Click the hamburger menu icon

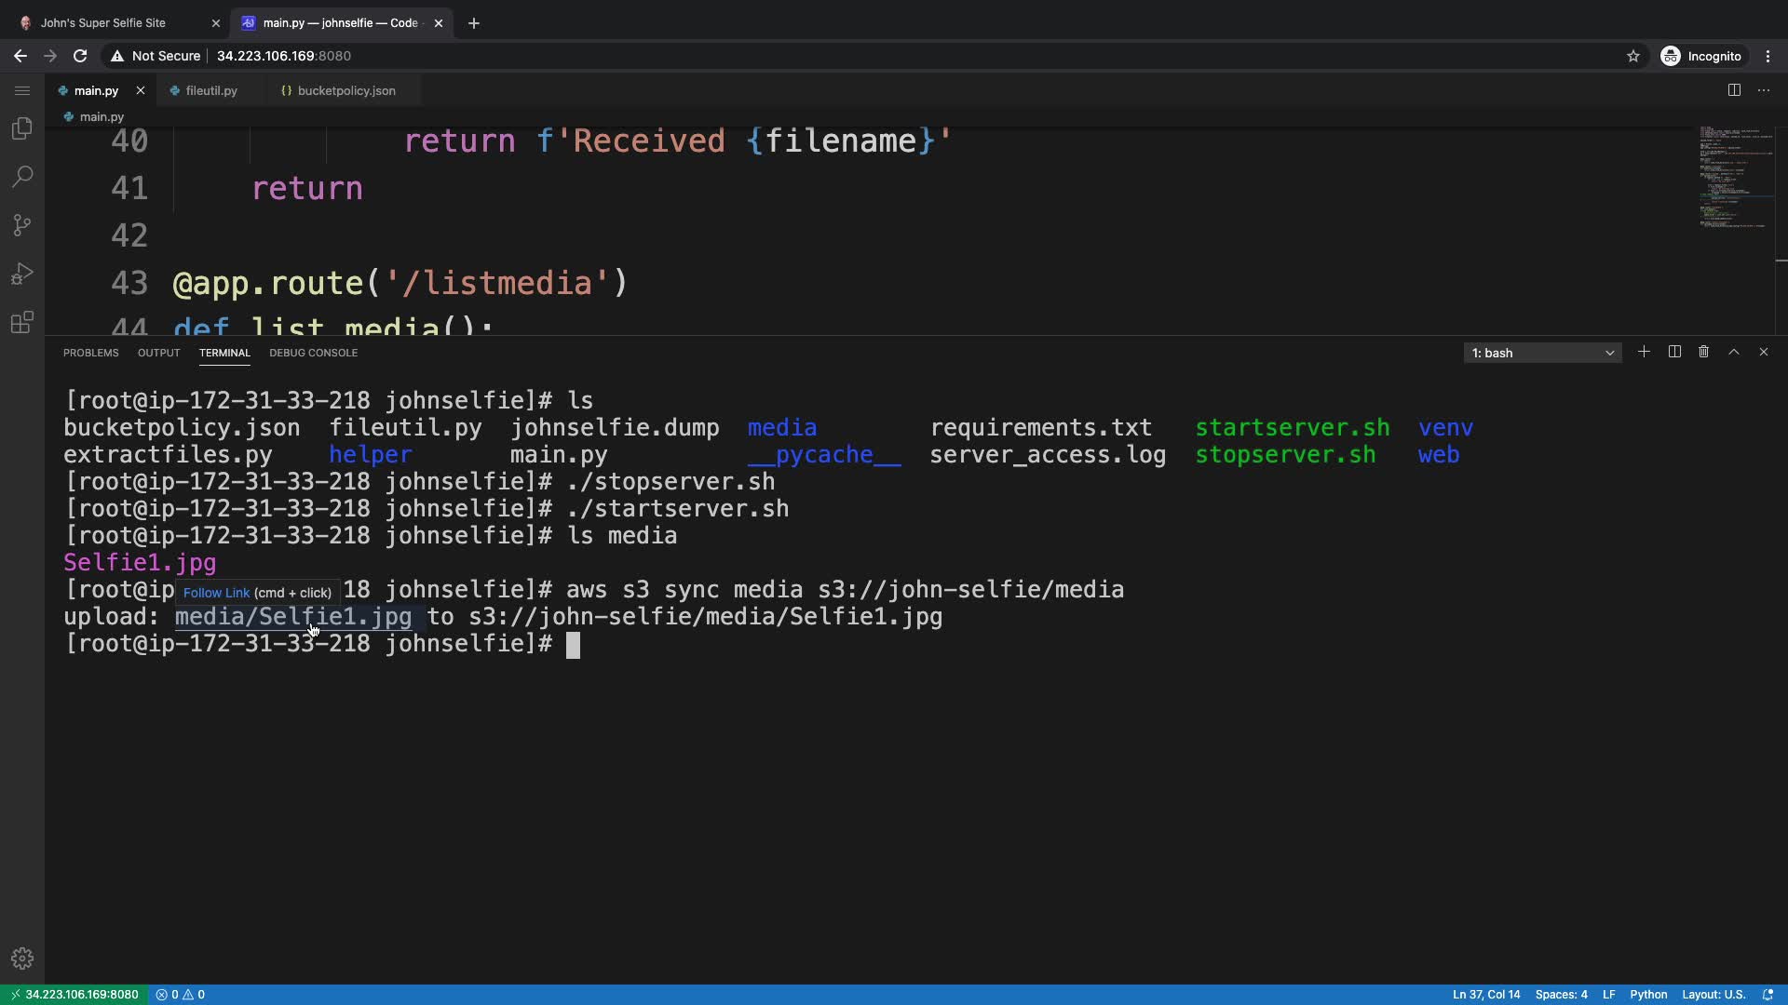coord(22,90)
